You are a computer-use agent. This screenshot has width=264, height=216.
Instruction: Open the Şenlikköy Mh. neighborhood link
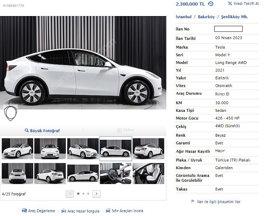click(x=234, y=17)
